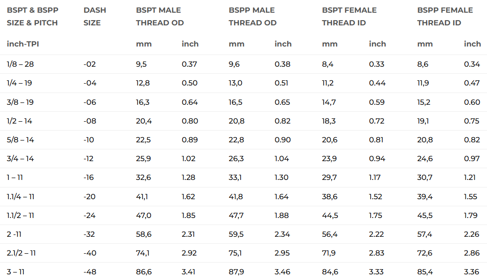Click the 84,6 mm BSPT female value
The height and width of the screenshot is (280, 487).
tap(329, 272)
